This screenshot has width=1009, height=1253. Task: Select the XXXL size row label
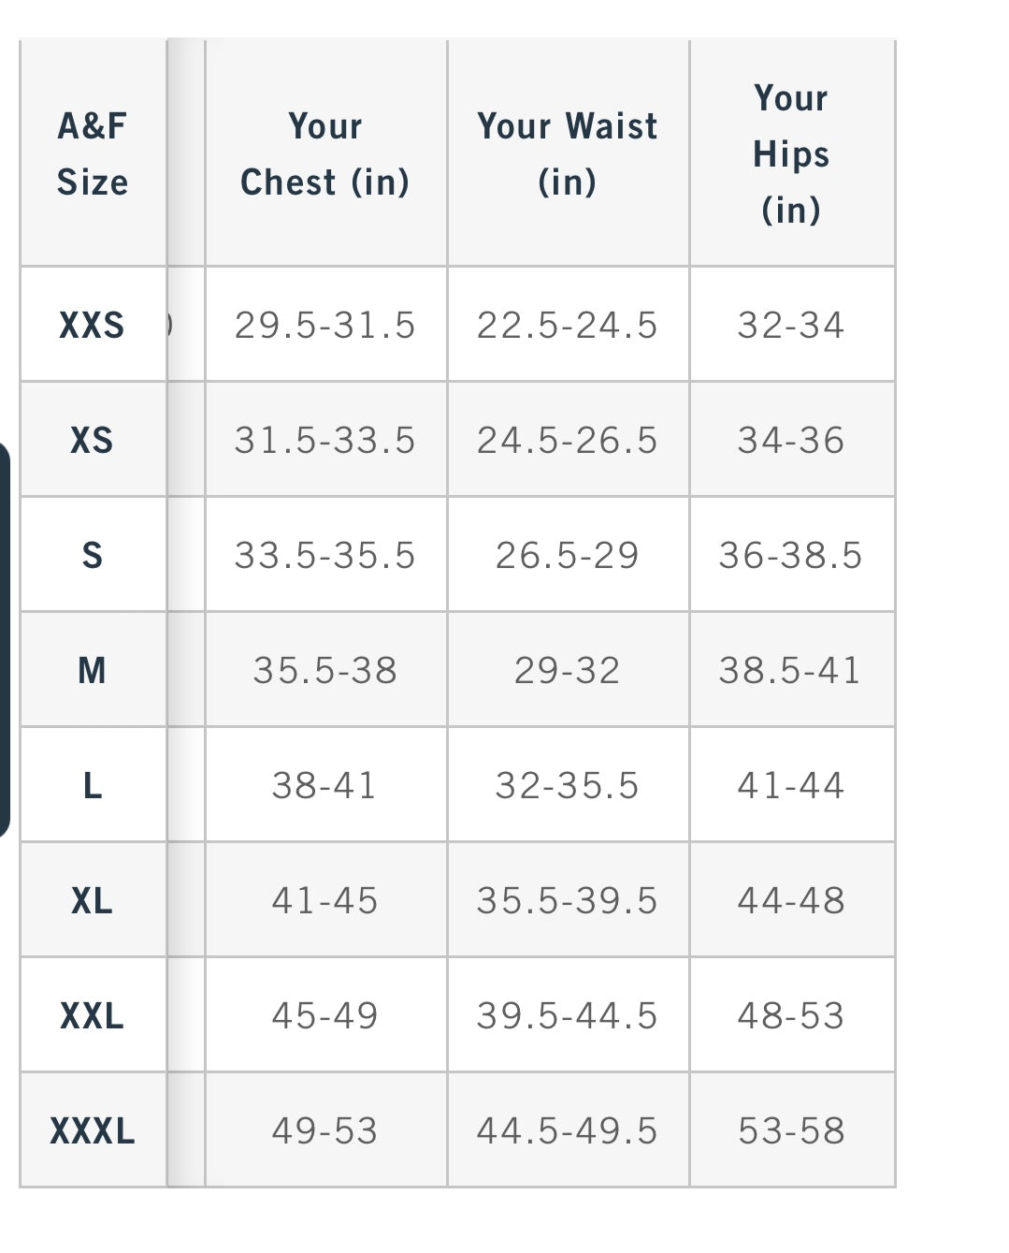[92, 1130]
